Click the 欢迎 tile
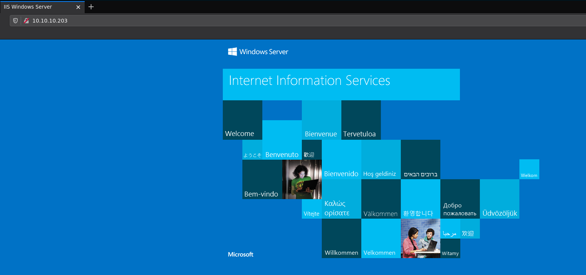This screenshot has width=586, height=275. point(470,228)
